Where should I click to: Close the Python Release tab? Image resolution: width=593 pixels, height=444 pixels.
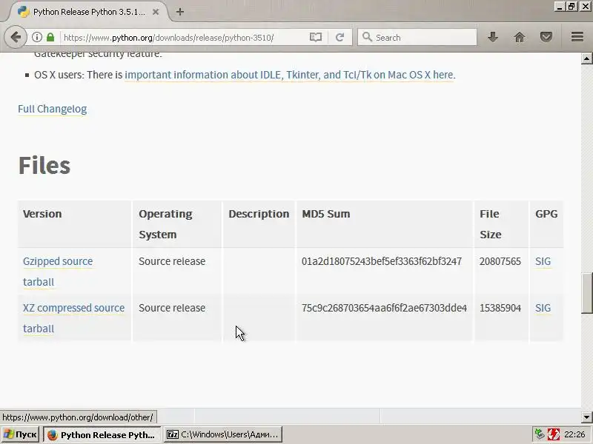pyautogui.click(x=156, y=12)
